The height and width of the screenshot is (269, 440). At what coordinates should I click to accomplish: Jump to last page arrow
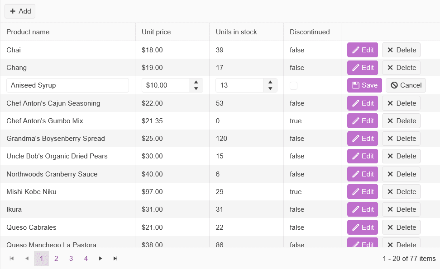[115, 258]
